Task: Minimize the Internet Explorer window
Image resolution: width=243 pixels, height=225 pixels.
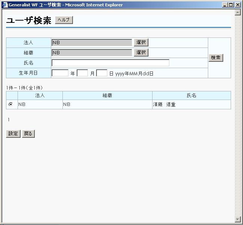Action: pos(225,5)
